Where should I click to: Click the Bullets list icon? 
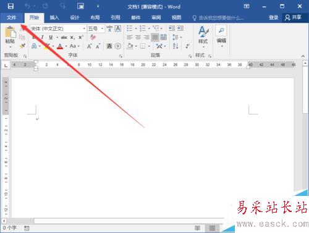(129, 28)
